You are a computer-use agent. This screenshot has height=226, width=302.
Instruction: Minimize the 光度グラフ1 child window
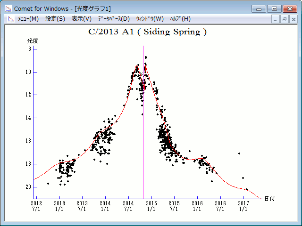275,19
